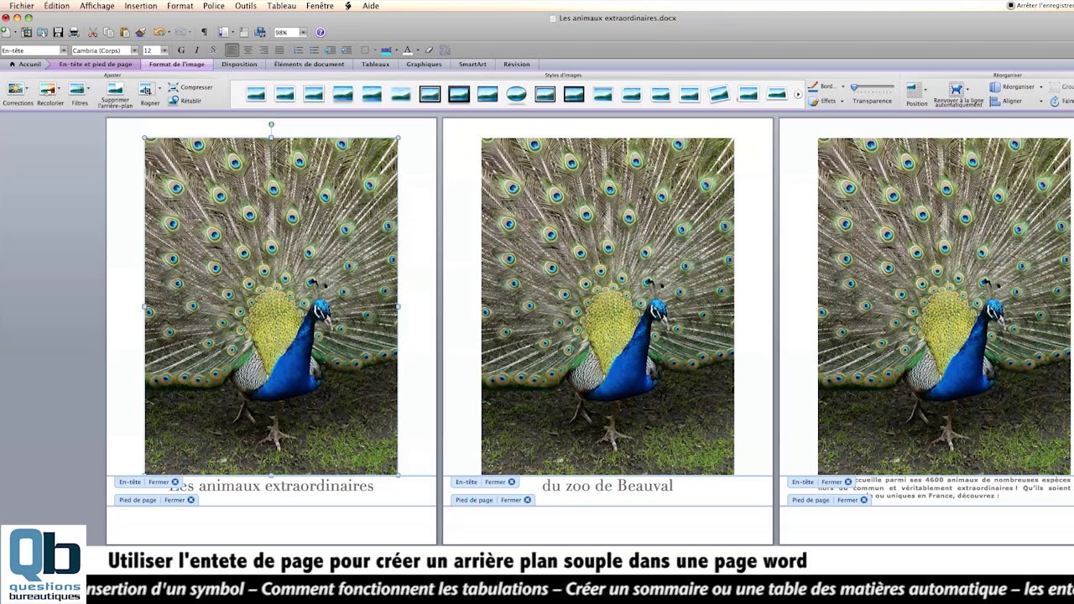
Task: Open the Tableau menu
Action: (281, 6)
